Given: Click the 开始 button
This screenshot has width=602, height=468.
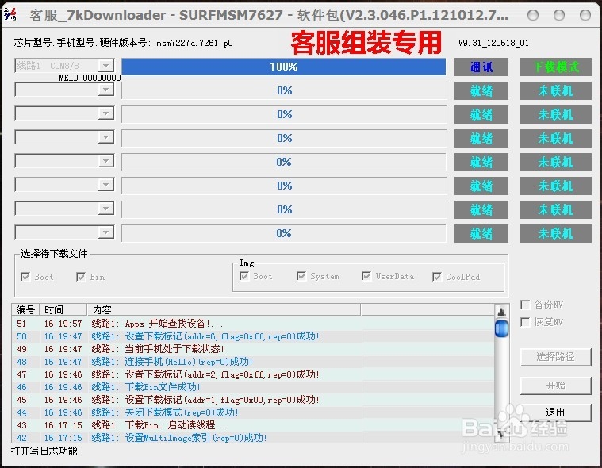Looking at the screenshot, I should 555,385.
